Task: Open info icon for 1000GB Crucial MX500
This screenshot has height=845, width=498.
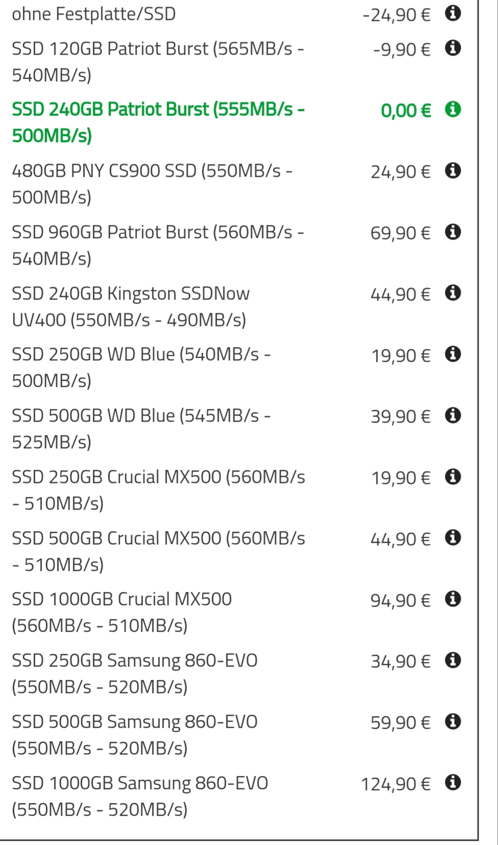Action: coord(453,599)
